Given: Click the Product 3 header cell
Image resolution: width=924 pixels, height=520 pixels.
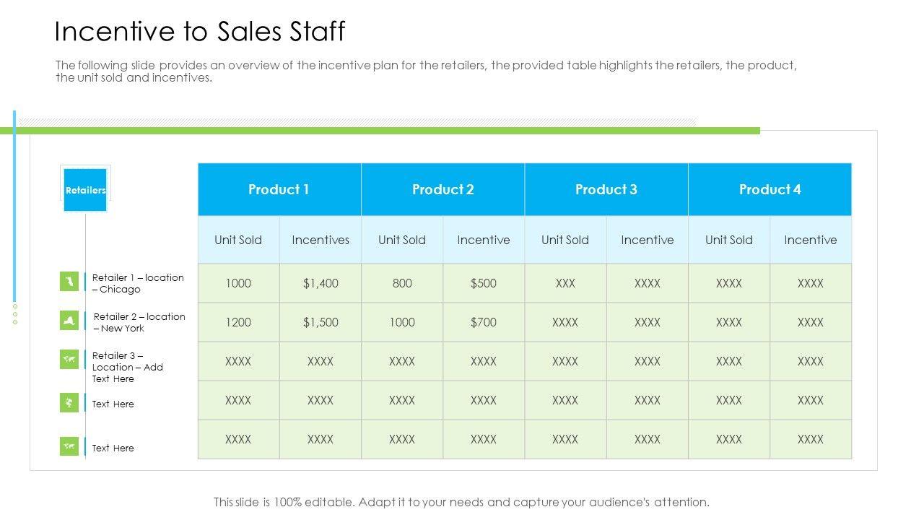Looking at the screenshot, I should click(606, 189).
